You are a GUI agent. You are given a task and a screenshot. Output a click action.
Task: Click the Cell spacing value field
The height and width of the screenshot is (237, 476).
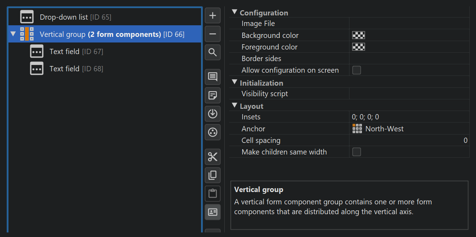pos(409,140)
